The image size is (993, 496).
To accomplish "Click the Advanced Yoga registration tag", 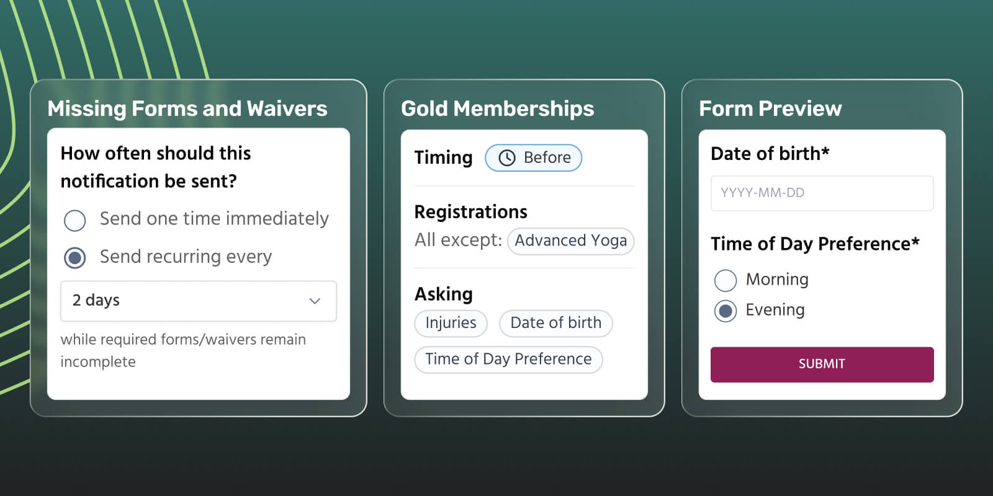I will pyautogui.click(x=570, y=241).
